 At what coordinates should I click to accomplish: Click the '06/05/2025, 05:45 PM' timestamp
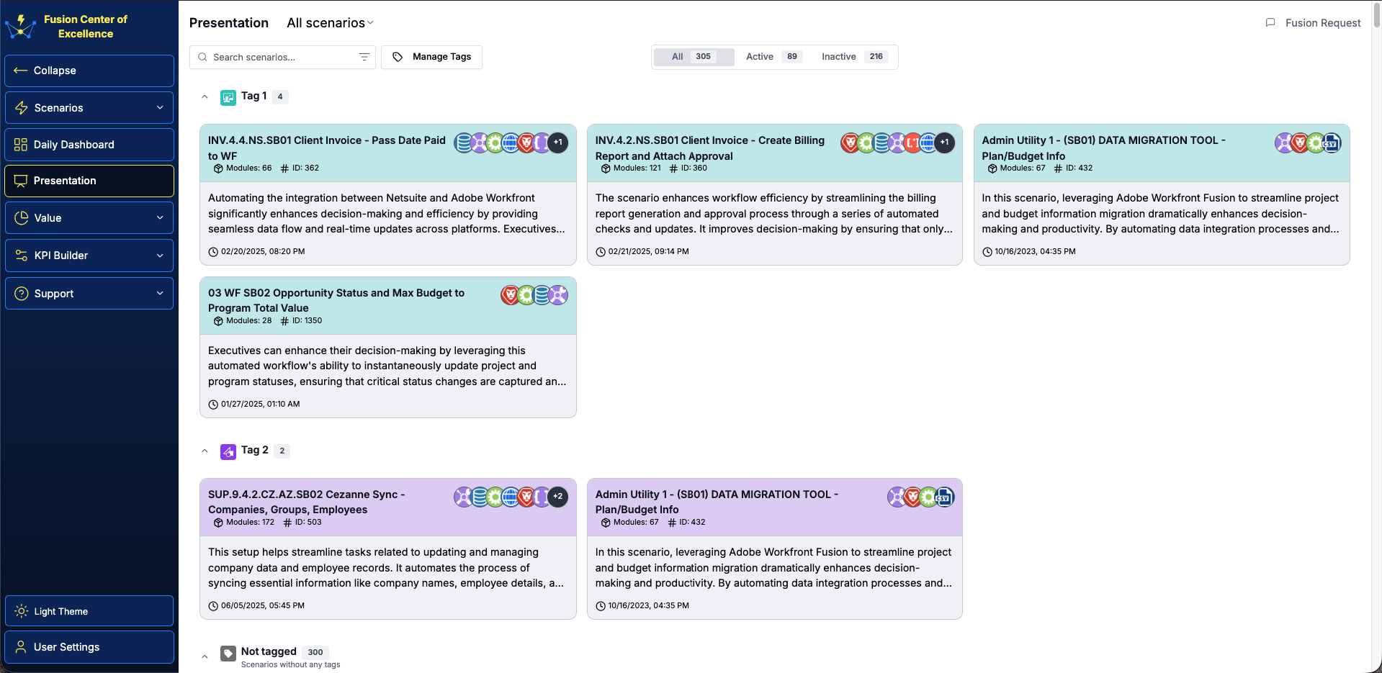coord(263,606)
